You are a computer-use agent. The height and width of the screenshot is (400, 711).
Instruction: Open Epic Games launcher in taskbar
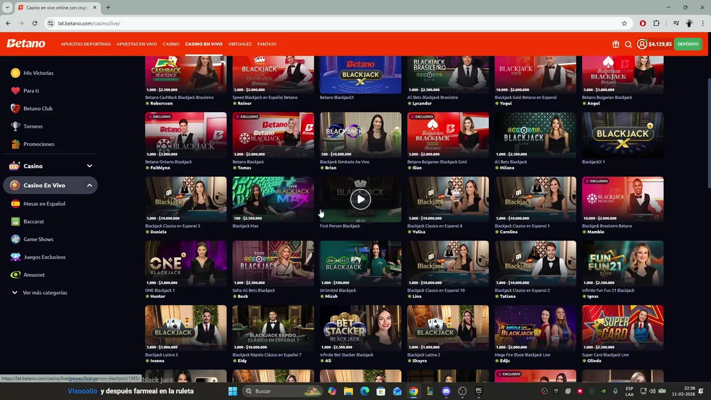pyautogui.click(x=478, y=391)
